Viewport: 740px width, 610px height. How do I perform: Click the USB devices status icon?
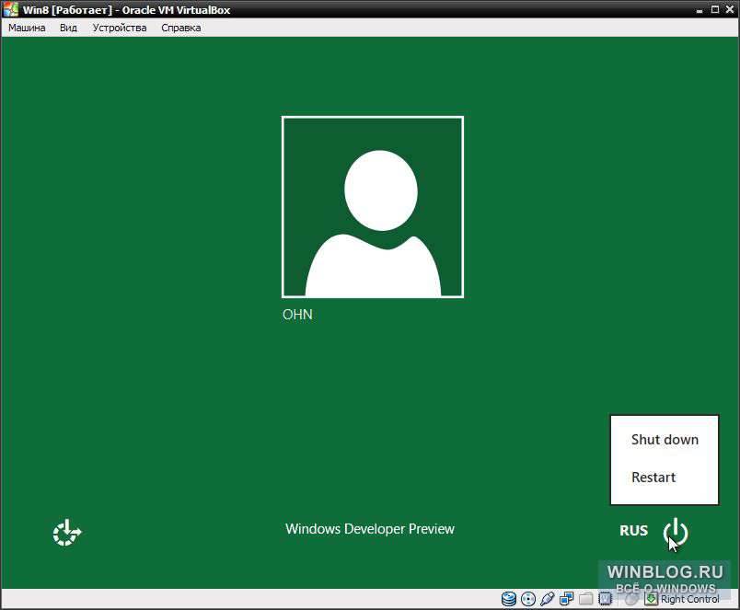(x=548, y=599)
